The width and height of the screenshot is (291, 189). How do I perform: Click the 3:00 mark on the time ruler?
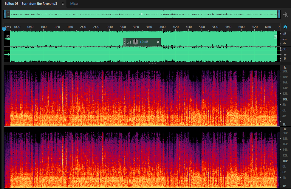(123, 27)
